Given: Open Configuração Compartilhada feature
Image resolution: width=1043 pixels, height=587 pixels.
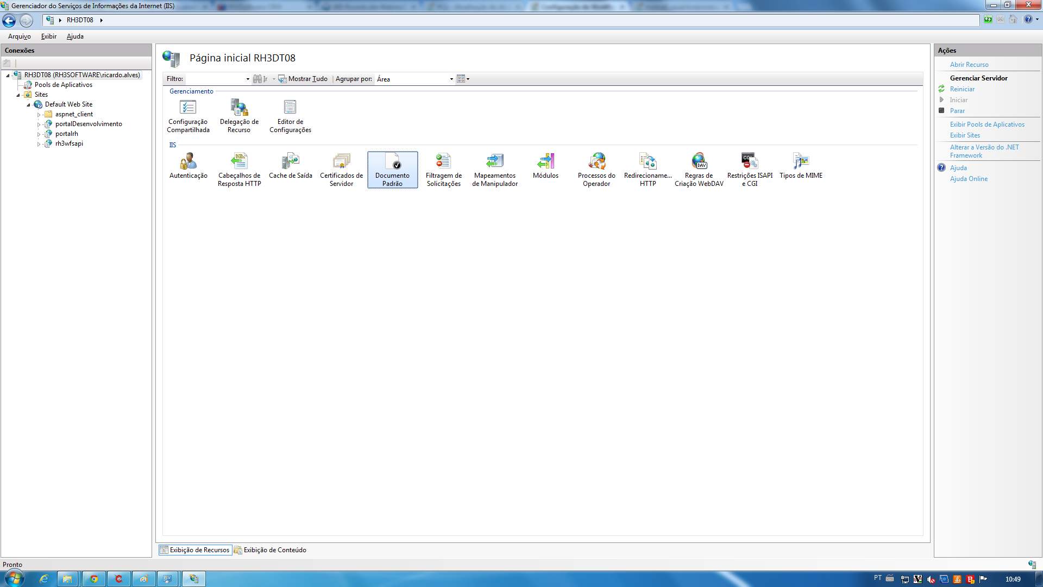Looking at the screenshot, I should click(x=188, y=116).
